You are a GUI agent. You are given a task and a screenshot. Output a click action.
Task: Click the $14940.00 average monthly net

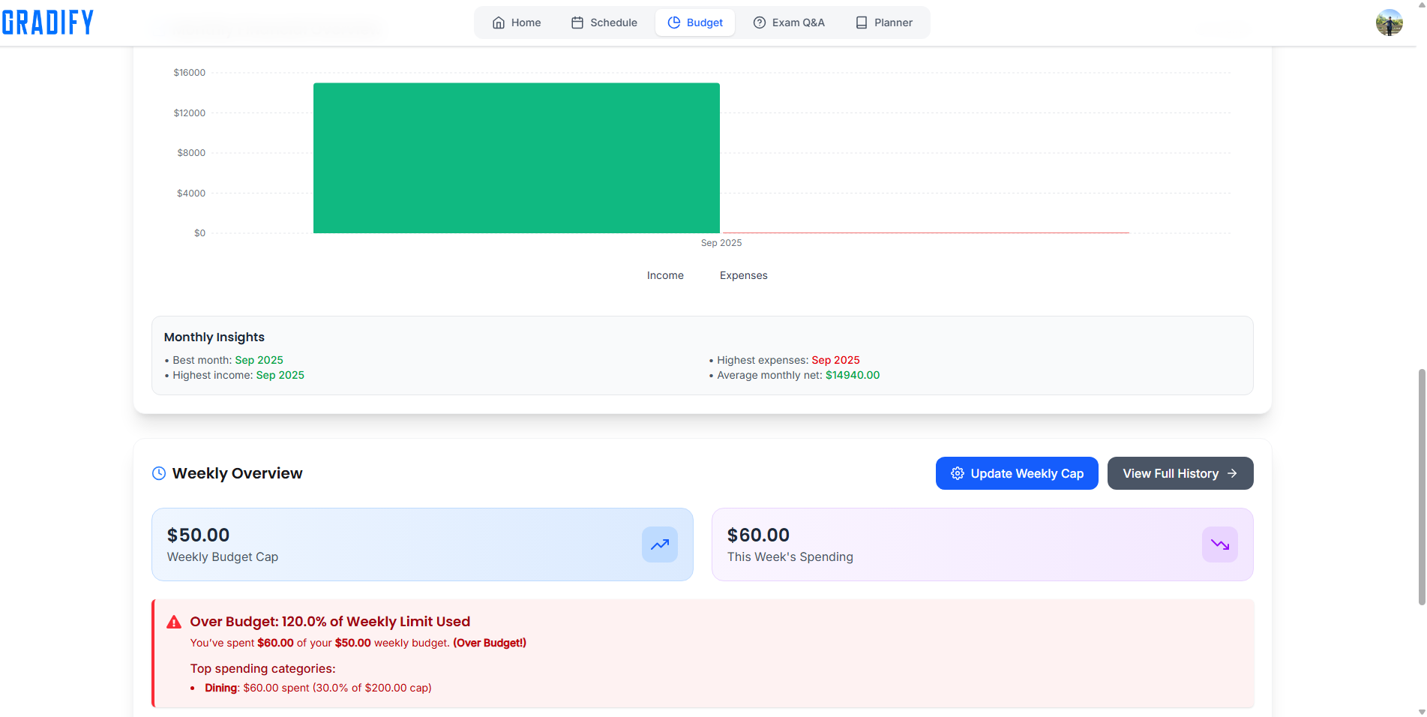pos(853,375)
